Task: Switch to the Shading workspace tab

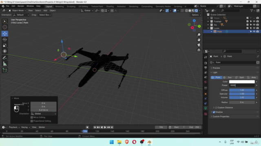Action: 110,6
